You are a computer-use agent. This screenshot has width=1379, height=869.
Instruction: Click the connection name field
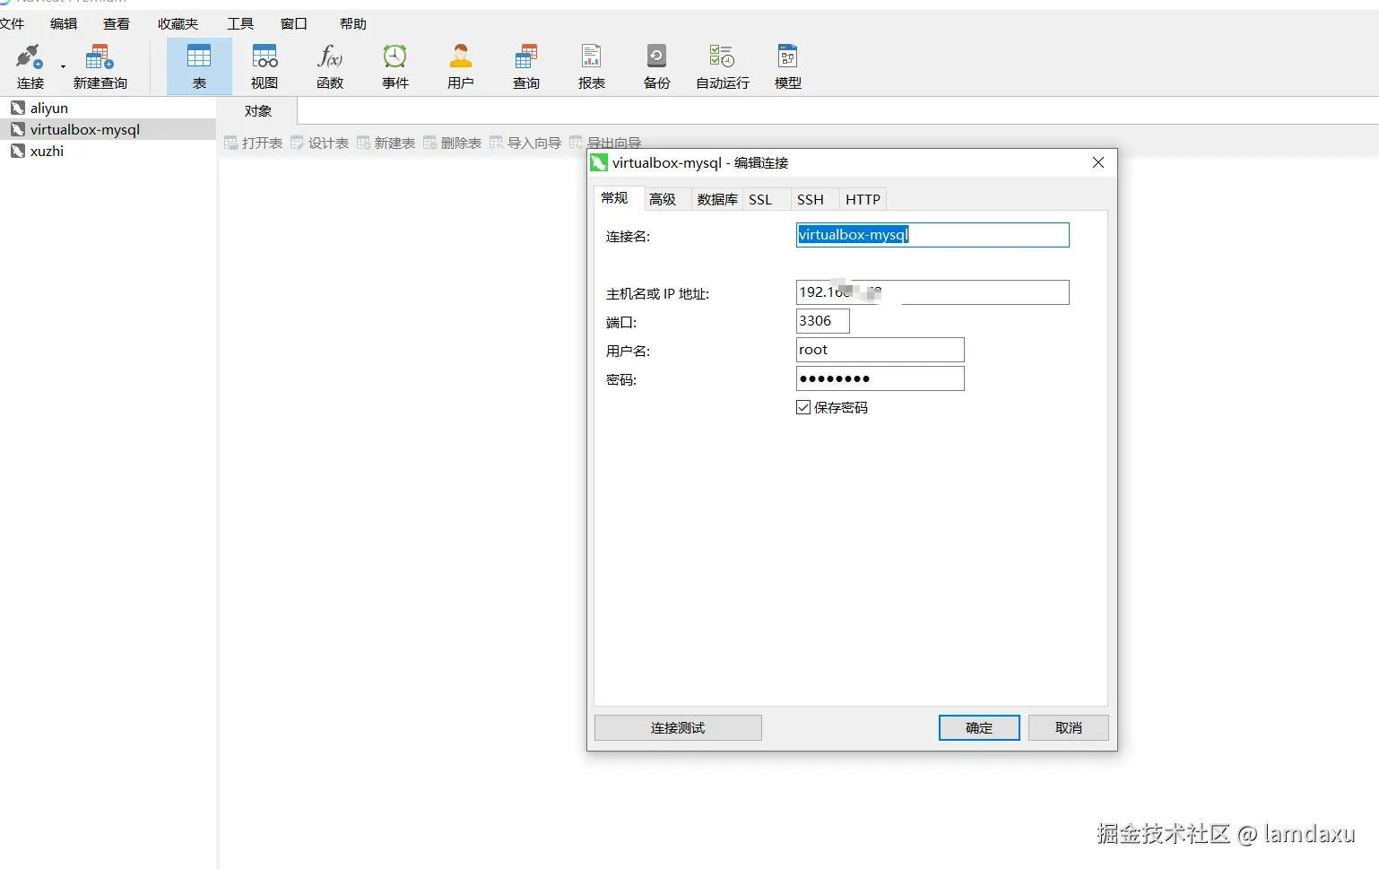pos(932,235)
